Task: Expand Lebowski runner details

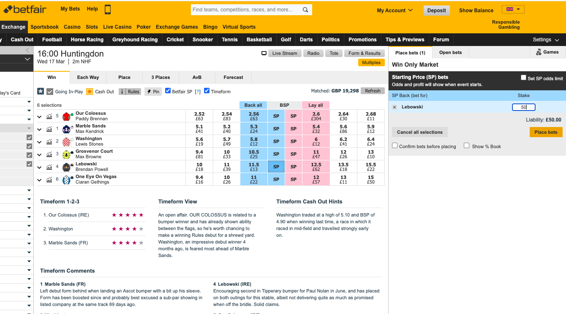Action: [x=40, y=167]
